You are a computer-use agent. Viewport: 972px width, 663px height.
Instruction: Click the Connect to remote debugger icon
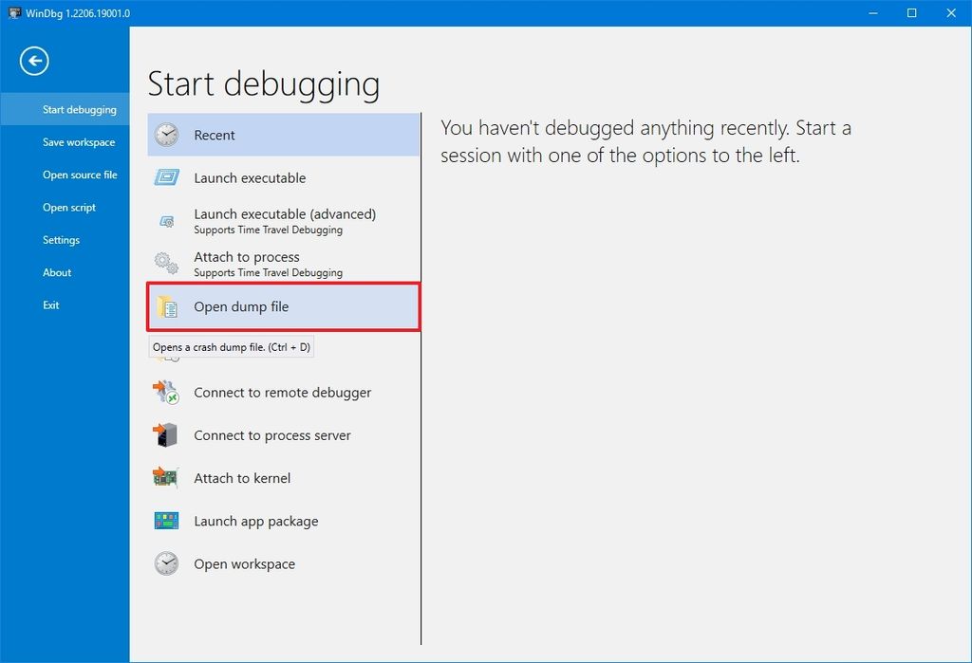[x=167, y=392]
